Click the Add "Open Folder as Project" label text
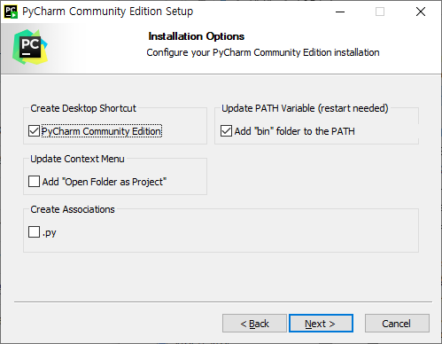This screenshot has width=442, height=344. pos(105,182)
